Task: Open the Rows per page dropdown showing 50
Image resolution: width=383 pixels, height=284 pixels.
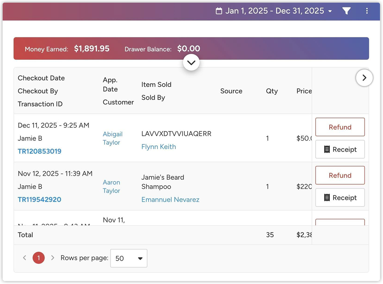Action: pos(129,258)
